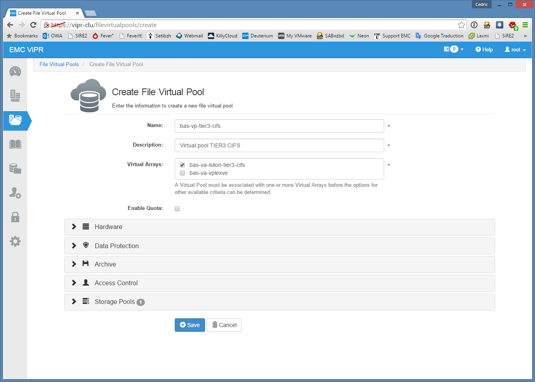Open the user settings icon in sidebar

(x=15, y=193)
